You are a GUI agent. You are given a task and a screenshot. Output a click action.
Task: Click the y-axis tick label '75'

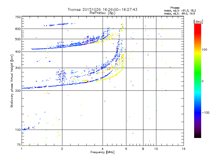pos(19,145)
